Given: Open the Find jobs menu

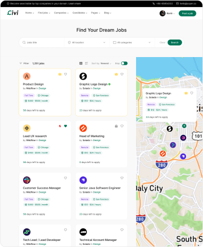Looking at the screenshot, I should 44,13.
